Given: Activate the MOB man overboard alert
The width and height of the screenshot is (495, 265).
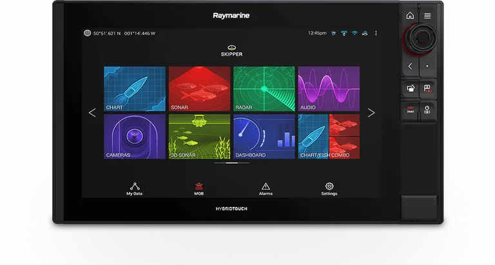Looking at the screenshot, I should pos(199,188).
